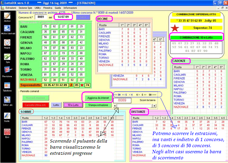Open the Sezione Spie menu

(x=25, y=8)
